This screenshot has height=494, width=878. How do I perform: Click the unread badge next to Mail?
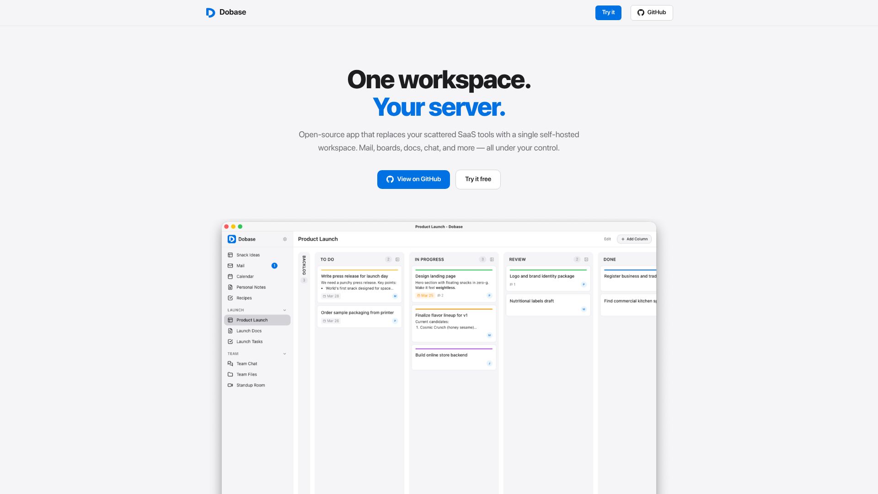point(274,266)
